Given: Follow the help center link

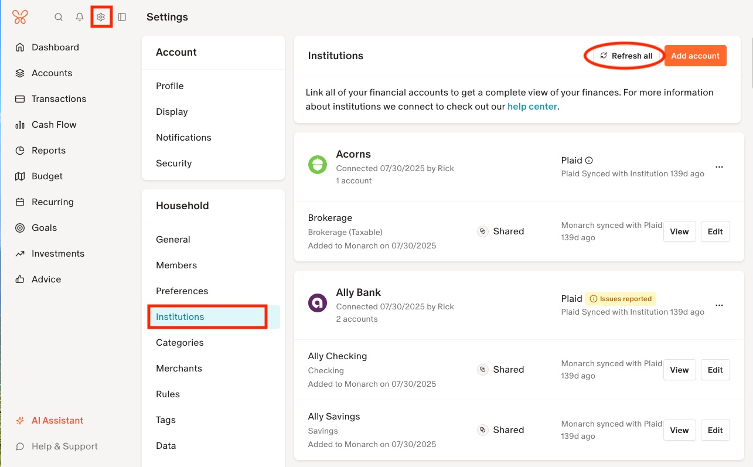Looking at the screenshot, I should pyautogui.click(x=532, y=107).
